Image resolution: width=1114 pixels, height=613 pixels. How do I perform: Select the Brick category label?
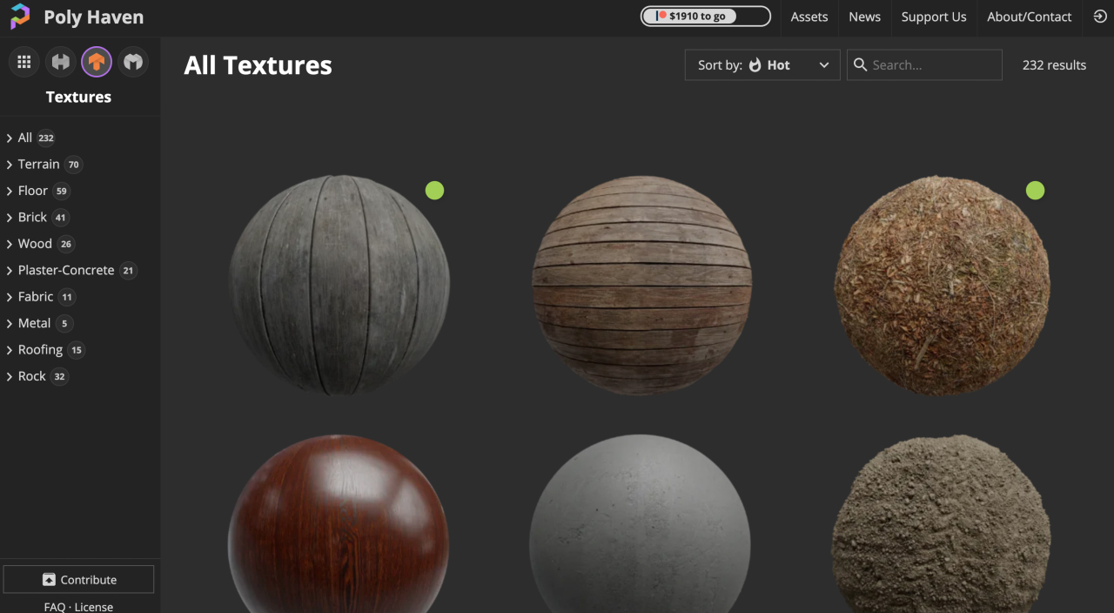[32, 217]
